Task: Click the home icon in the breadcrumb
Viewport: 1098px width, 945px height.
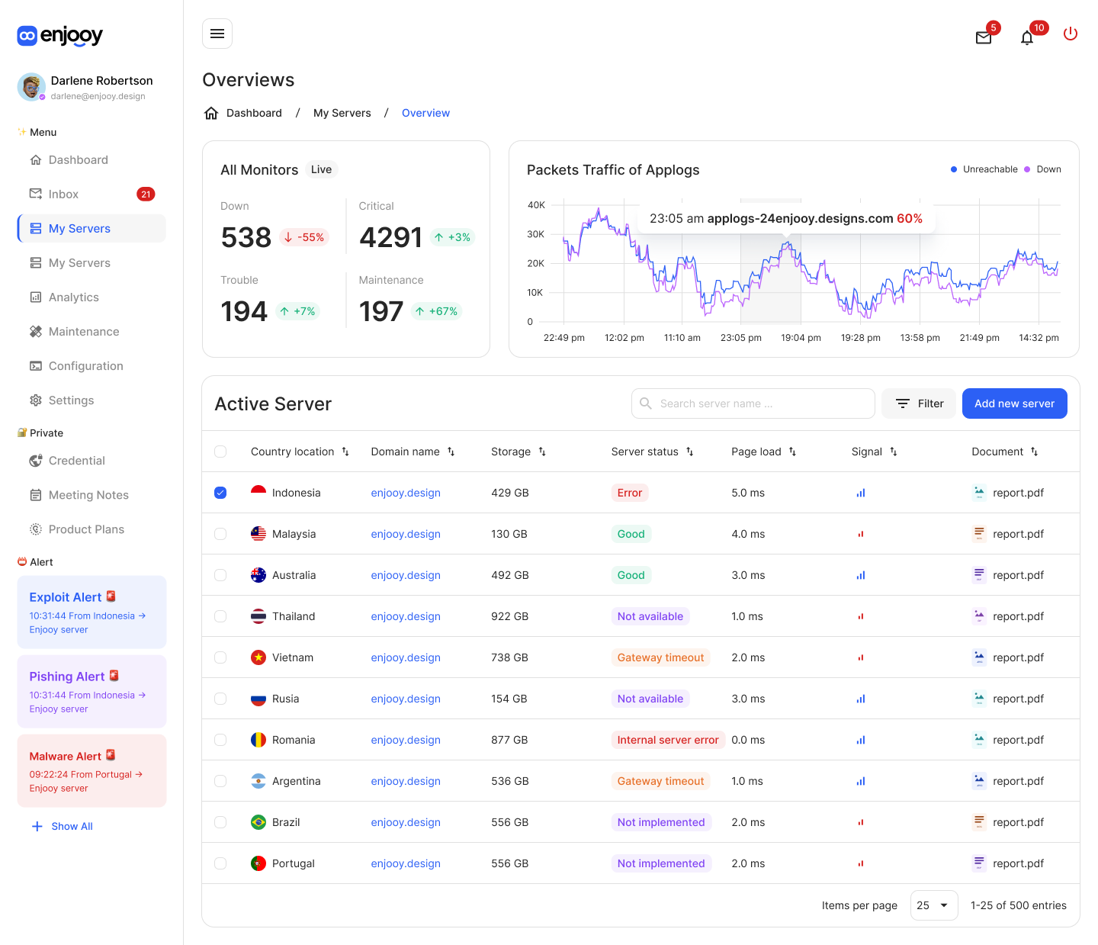Action: pyautogui.click(x=211, y=112)
